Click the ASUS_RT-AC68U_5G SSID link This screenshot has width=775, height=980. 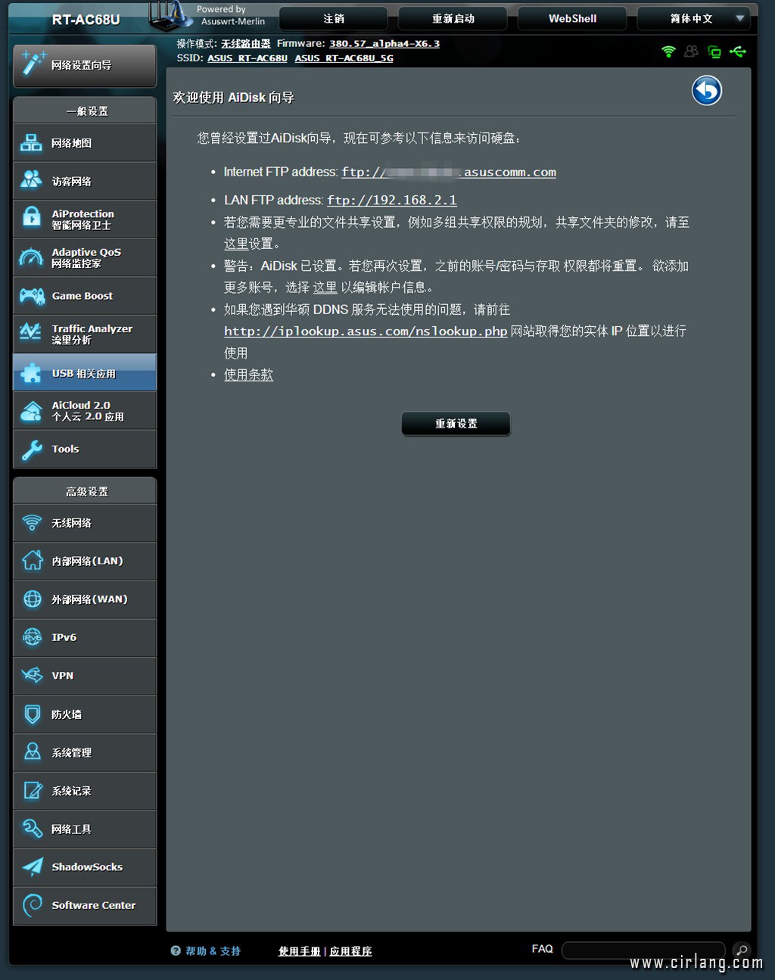pyautogui.click(x=344, y=58)
